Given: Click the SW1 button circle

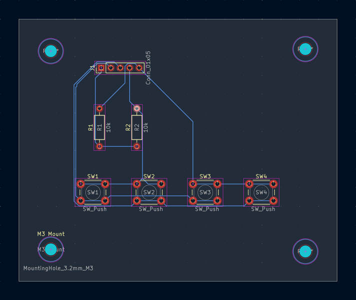Looking at the screenshot, I should [x=93, y=192].
